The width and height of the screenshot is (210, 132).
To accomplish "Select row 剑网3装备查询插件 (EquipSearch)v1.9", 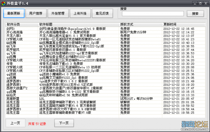I will click(105, 29).
